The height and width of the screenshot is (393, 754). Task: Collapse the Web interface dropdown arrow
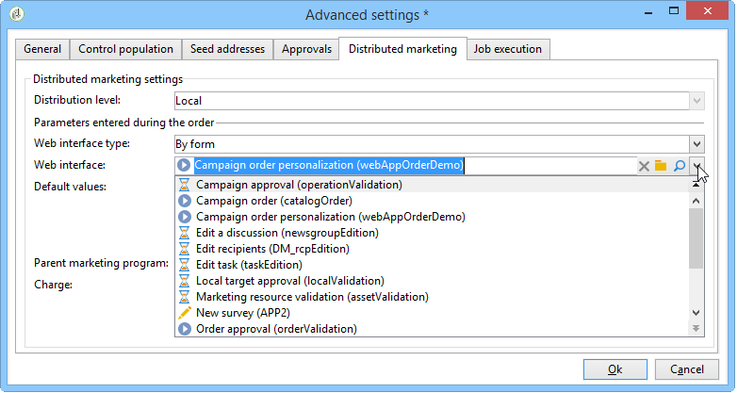click(697, 166)
